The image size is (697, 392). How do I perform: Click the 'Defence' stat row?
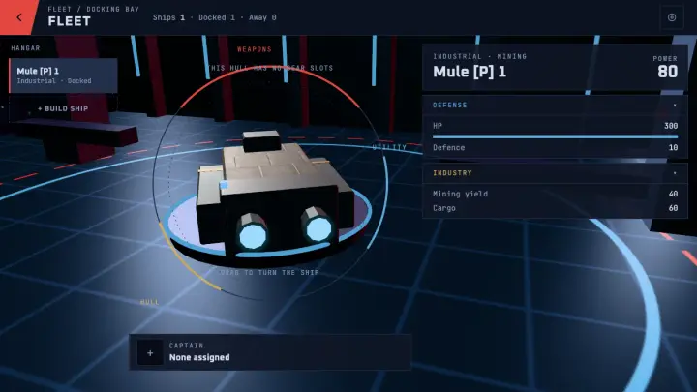pyautogui.click(x=556, y=147)
